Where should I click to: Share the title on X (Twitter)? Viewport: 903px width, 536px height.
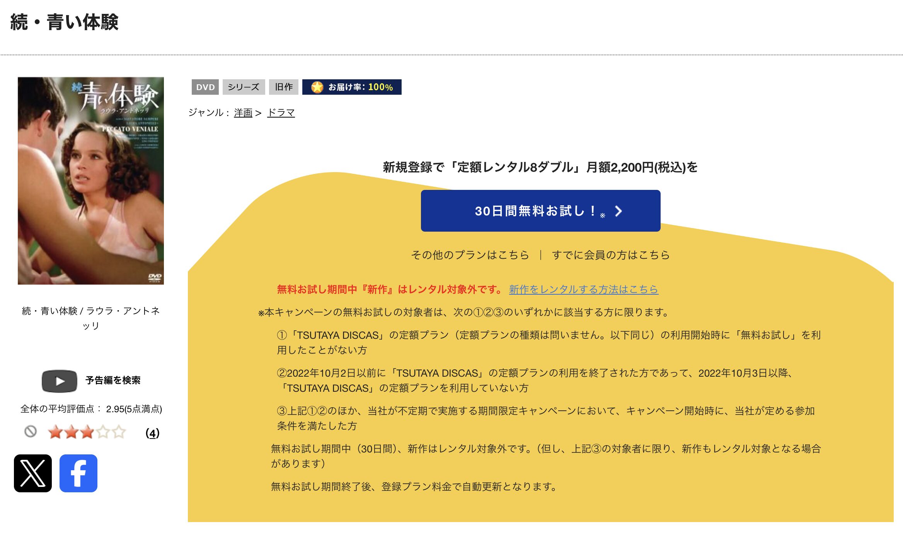coord(33,473)
